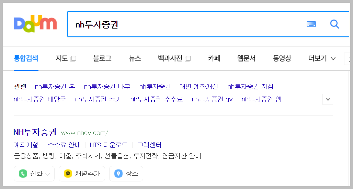The width and height of the screenshot is (353, 189).
Task: Switch to the 블로그 tab
Action: coord(102,58)
